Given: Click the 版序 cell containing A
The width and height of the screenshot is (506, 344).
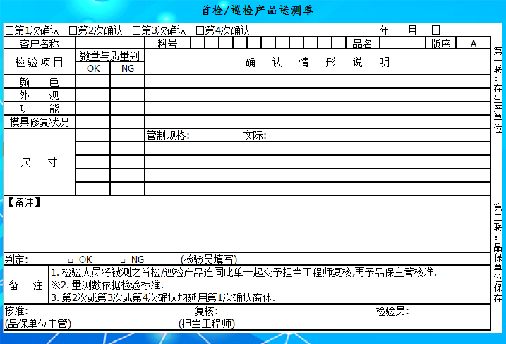Looking at the screenshot, I should tap(473, 43).
